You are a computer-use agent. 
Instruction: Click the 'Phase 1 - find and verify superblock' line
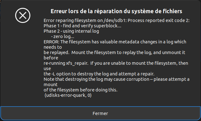tap(82, 26)
